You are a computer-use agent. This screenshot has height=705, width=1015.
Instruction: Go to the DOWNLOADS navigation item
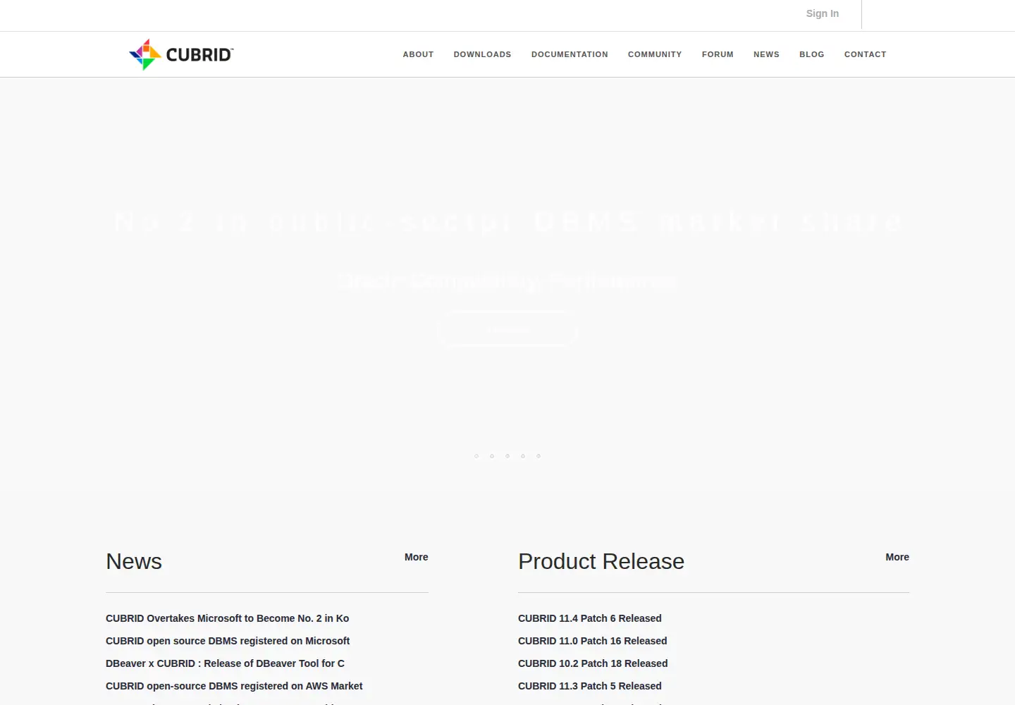click(482, 54)
